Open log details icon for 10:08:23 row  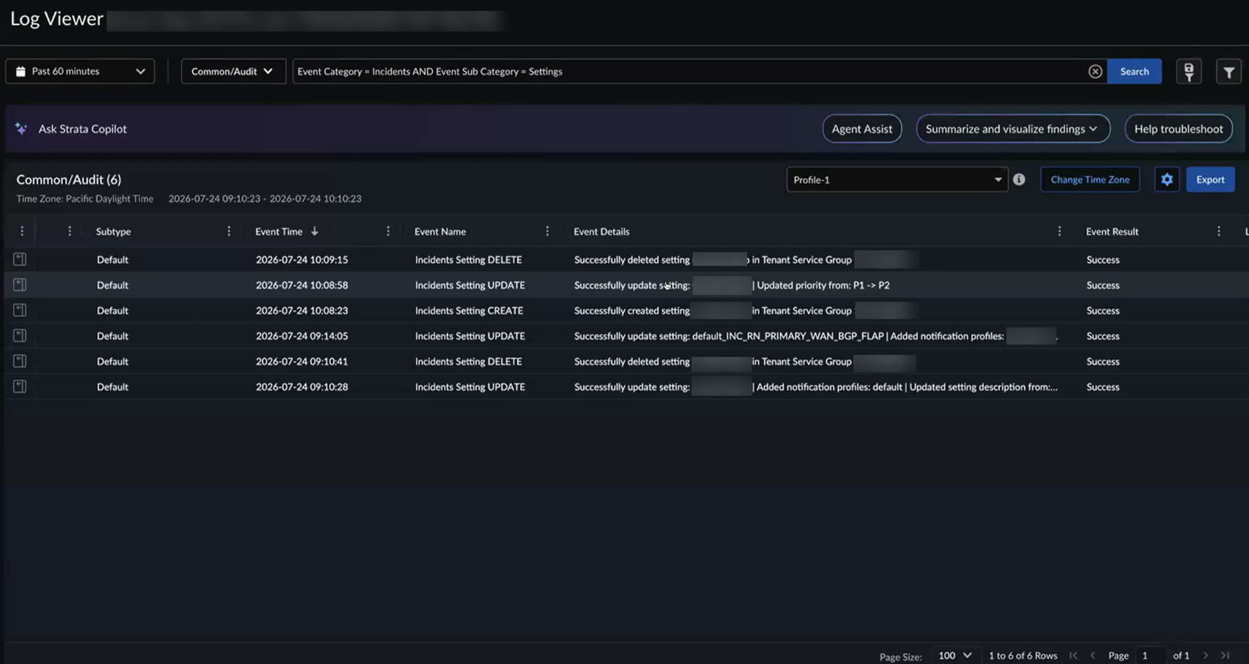(x=19, y=310)
